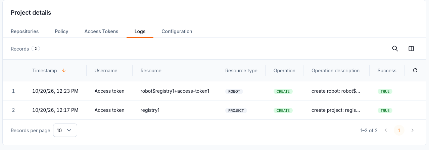Open the Configuration tab

coord(177,31)
